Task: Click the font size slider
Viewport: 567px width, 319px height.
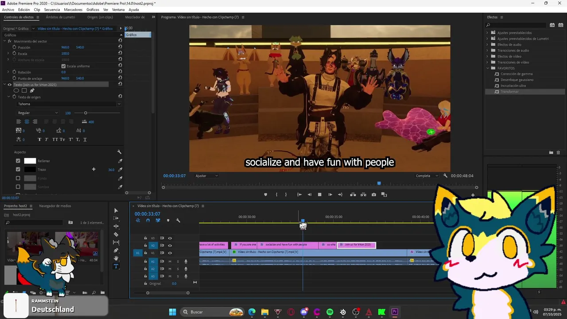Action: pos(85,113)
